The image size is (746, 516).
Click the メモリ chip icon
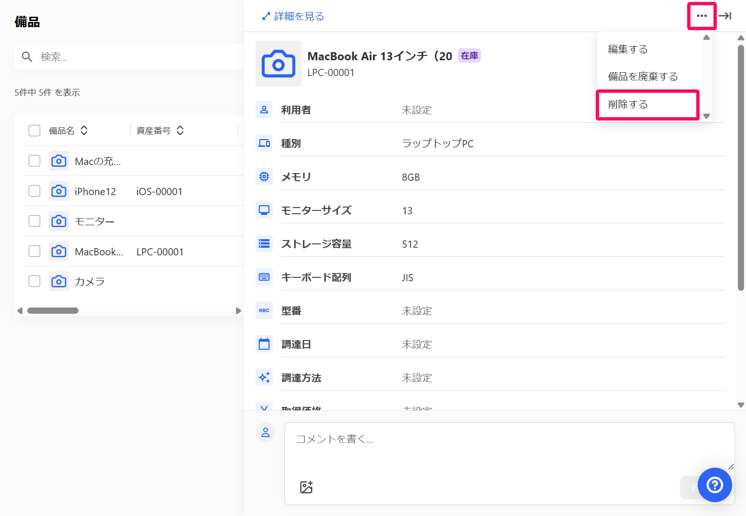click(x=264, y=176)
